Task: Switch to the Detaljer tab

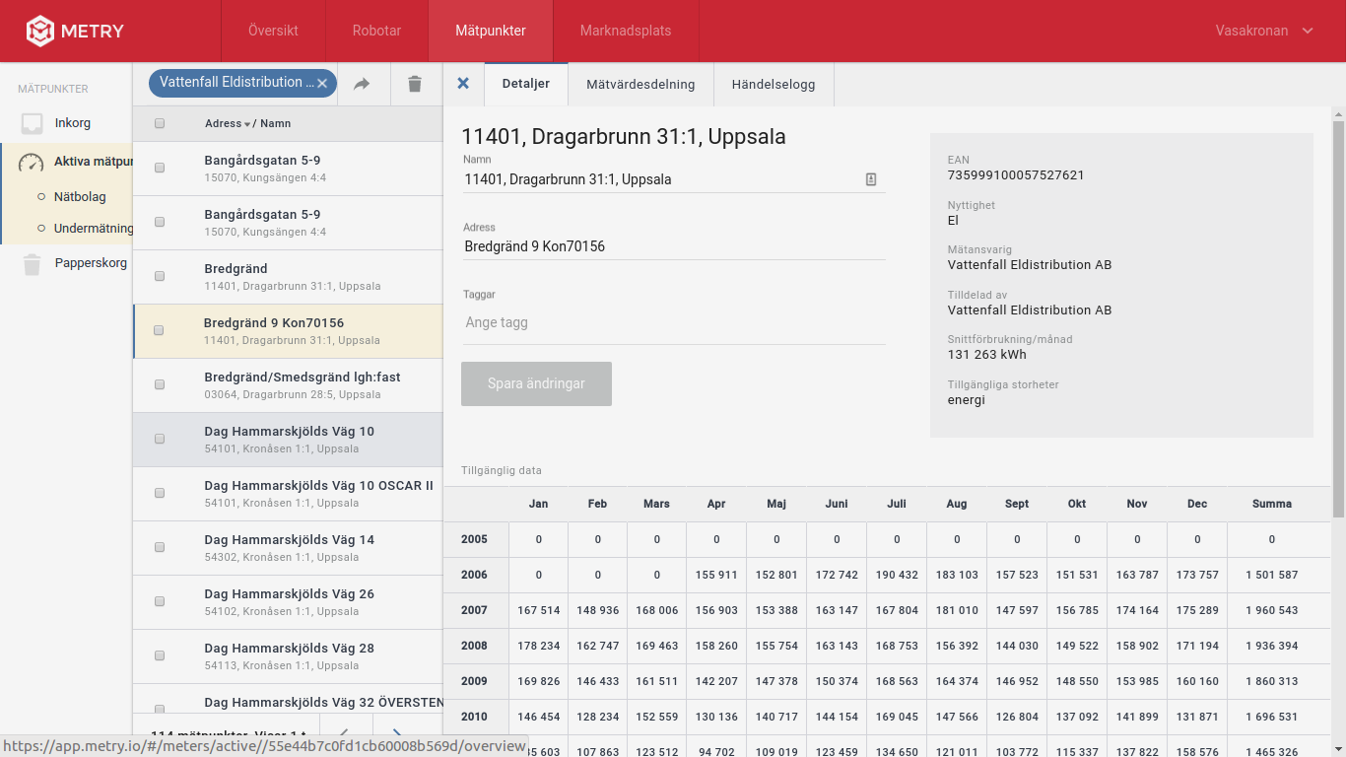Action: 526,85
